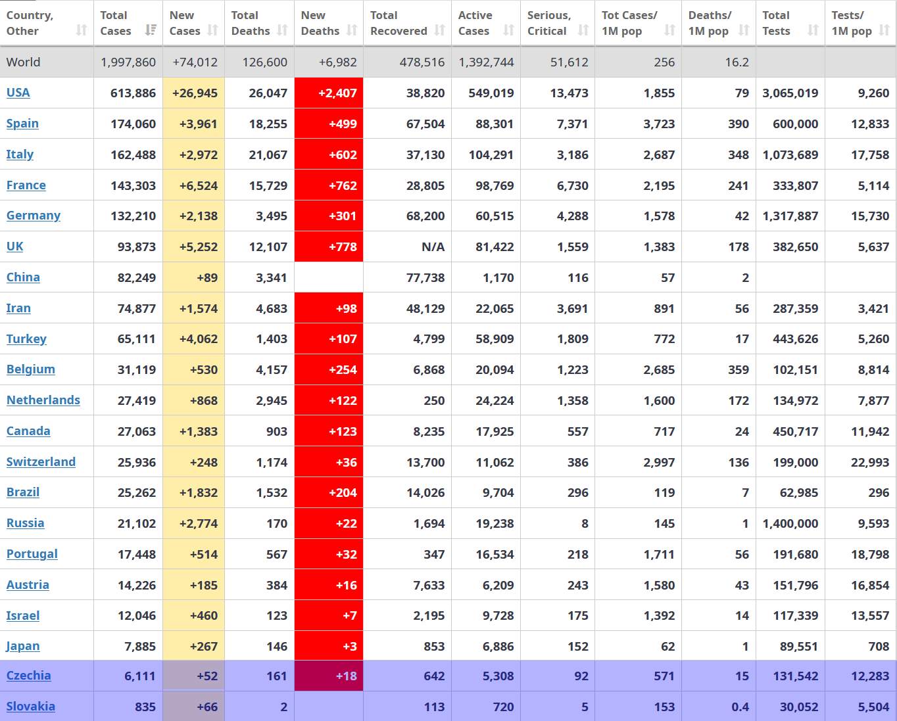Sort by Total Deaths using its arrow icon
This screenshot has width=897, height=721.
pyautogui.click(x=282, y=30)
